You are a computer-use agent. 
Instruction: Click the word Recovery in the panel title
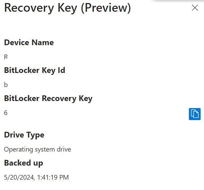coord(29,8)
